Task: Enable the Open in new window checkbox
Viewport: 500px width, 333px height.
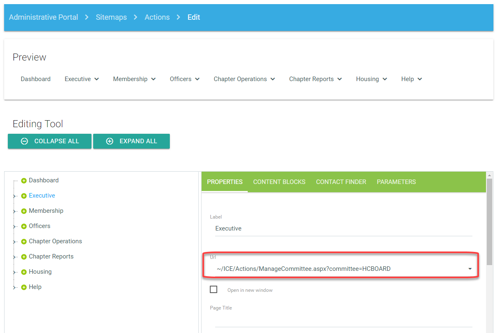Action: coord(214,290)
